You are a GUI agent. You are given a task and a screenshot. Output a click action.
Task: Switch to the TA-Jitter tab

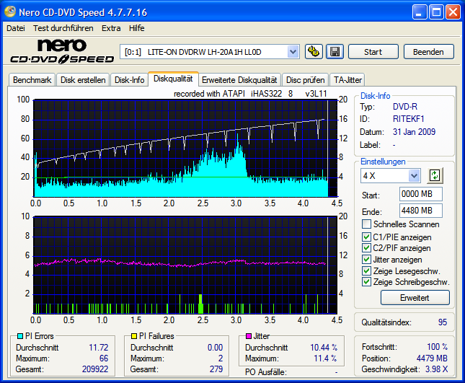click(347, 80)
